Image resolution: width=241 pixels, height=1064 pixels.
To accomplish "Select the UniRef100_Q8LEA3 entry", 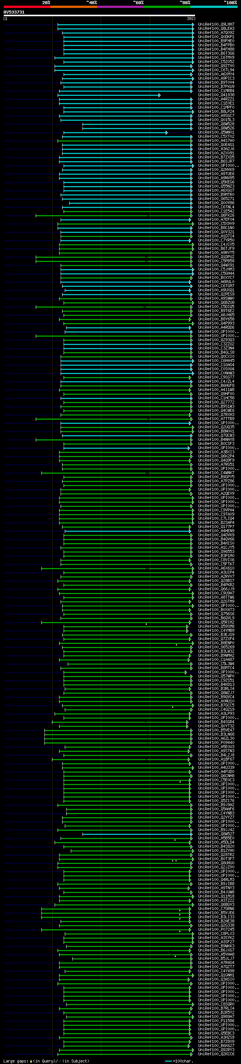I will tap(216, 29).
